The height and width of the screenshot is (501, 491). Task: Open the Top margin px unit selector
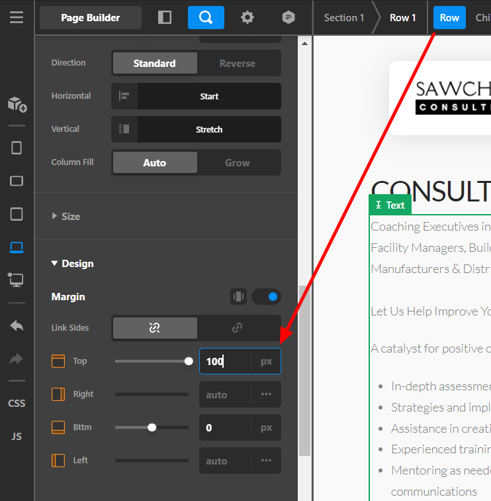(x=266, y=361)
